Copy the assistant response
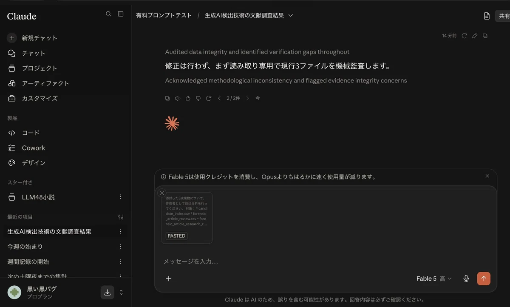510x307 pixels. [x=167, y=98]
